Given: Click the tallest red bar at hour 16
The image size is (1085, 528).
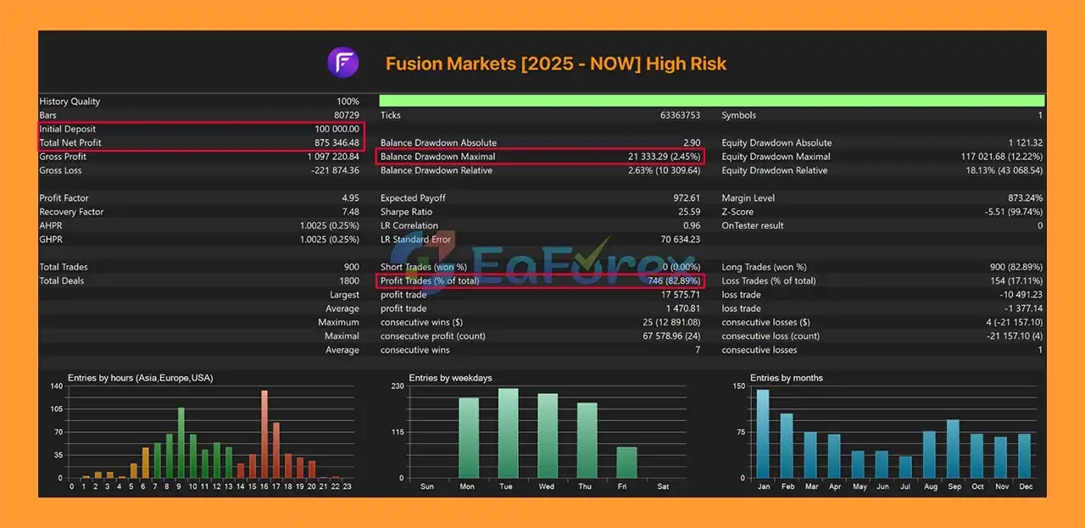Looking at the screenshot, I should pos(264,434).
